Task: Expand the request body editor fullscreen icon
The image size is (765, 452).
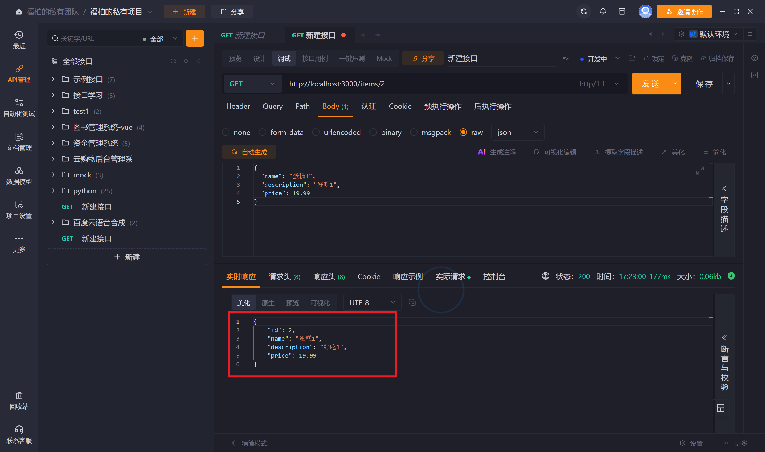Action: pyautogui.click(x=700, y=171)
